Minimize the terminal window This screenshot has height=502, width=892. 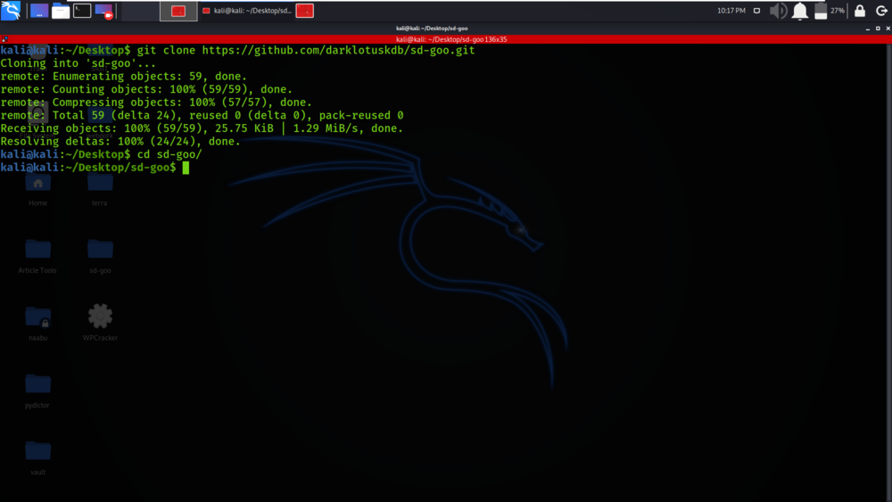click(x=868, y=29)
